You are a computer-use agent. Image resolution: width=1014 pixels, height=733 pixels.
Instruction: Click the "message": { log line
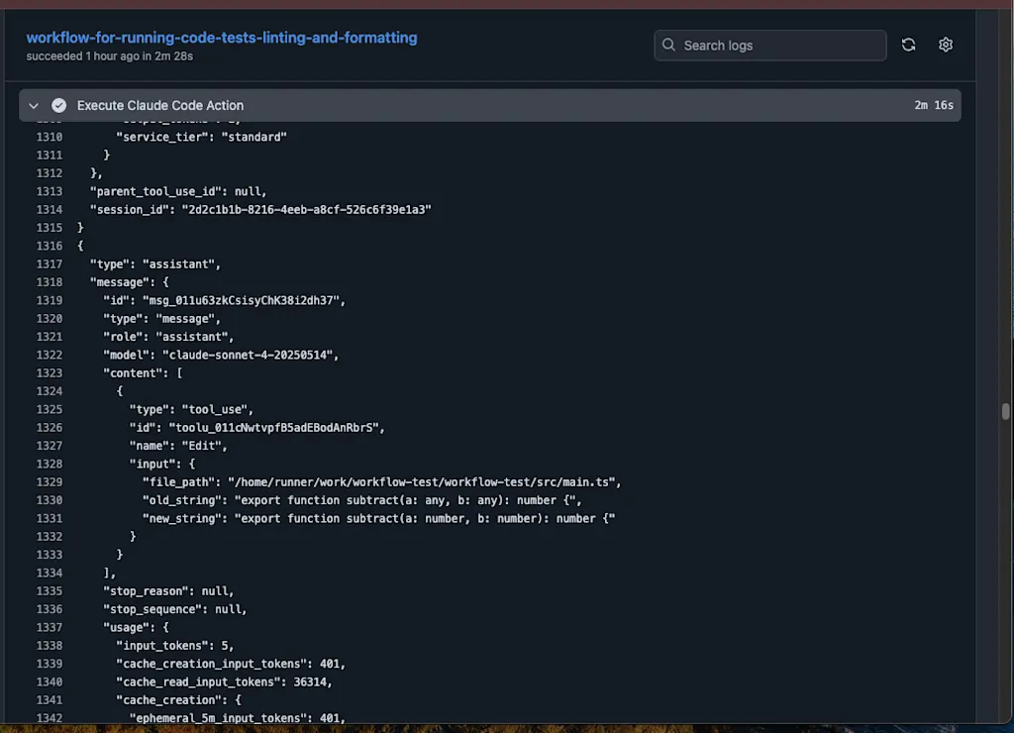pyautogui.click(x=129, y=282)
